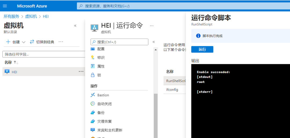Click the 配置 configuration icon
Viewport: 290px width, 138px height.
93,49
